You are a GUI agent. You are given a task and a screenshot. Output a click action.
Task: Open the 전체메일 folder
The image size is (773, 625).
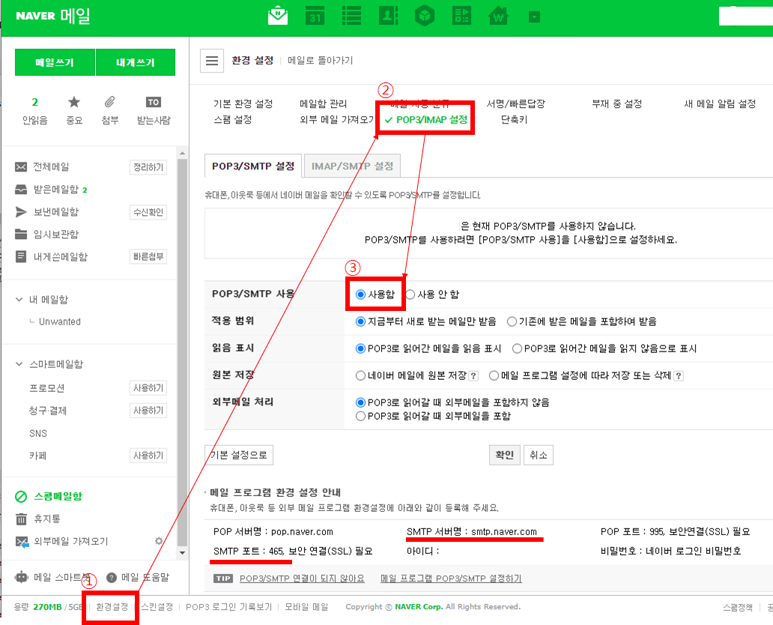51,166
